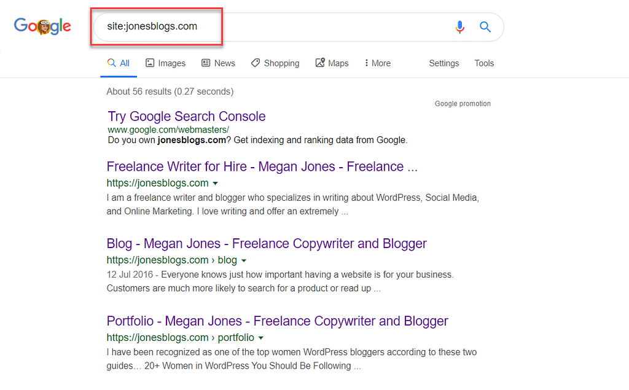The height and width of the screenshot is (390, 629).
Task: Click the magnifying glass search icon
Action: (x=485, y=27)
